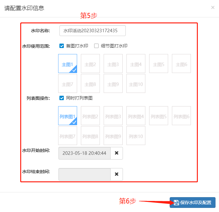Clear the watermark end time field

pyautogui.click(x=117, y=174)
